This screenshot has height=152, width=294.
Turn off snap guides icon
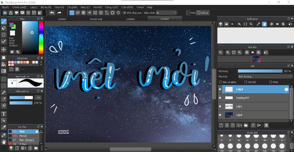pos(72,13)
